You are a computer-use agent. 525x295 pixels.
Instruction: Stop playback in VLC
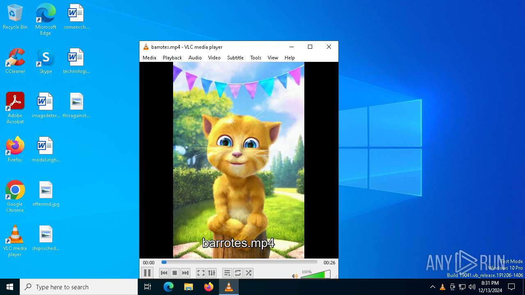click(175, 273)
